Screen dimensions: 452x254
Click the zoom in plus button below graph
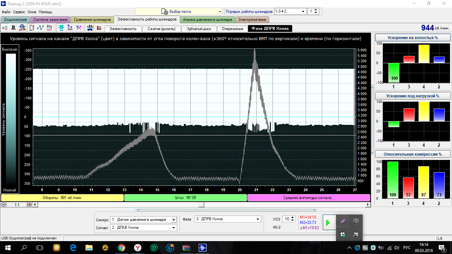(30, 205)
